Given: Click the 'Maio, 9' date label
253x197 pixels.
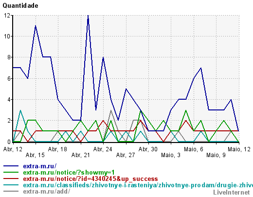Looking at the screenshot, I should point(216,155).
